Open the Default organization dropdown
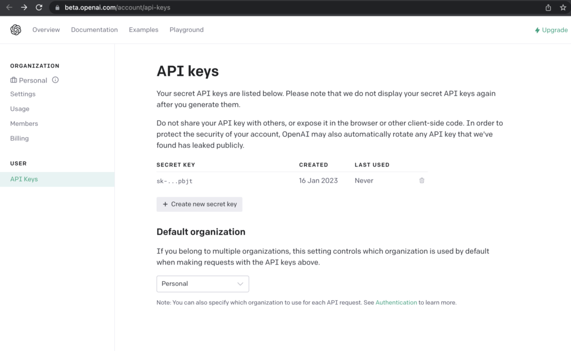Screen dimensions: 571x351 click(202, 284)
